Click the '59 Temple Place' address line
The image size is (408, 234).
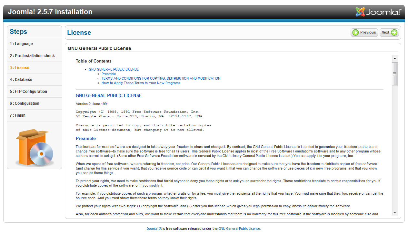point(139,116)
